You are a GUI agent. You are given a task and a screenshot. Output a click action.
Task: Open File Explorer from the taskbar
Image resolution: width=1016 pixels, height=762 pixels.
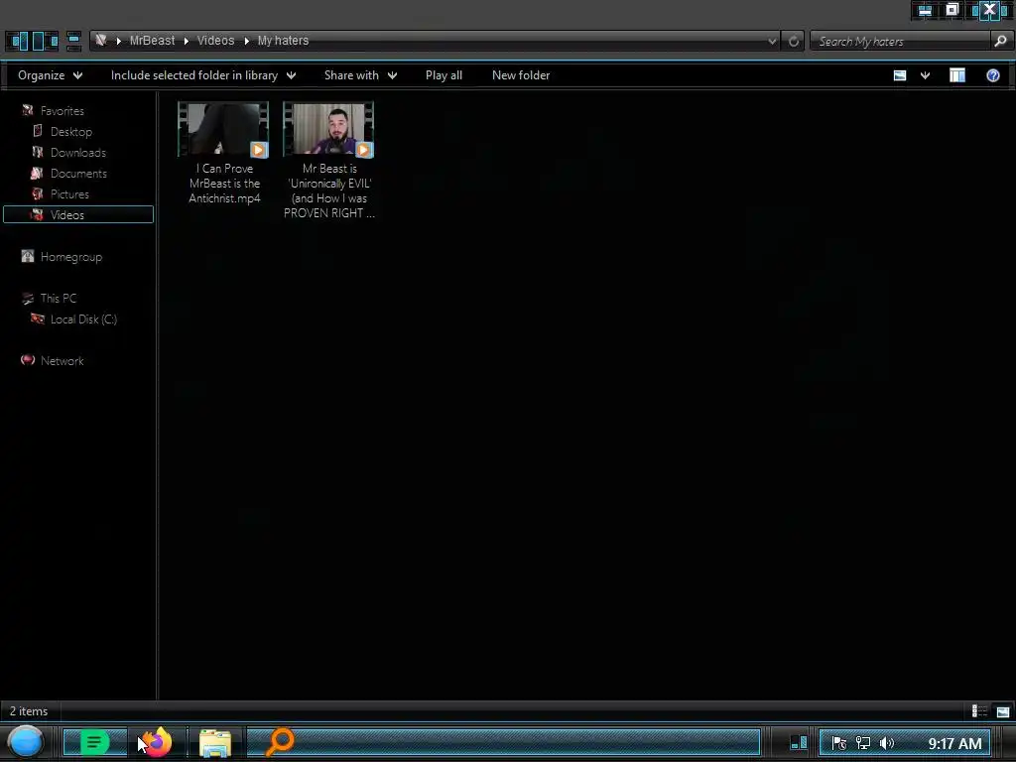(215, 743)
